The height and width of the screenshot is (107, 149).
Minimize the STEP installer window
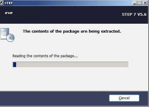point(135,3)
